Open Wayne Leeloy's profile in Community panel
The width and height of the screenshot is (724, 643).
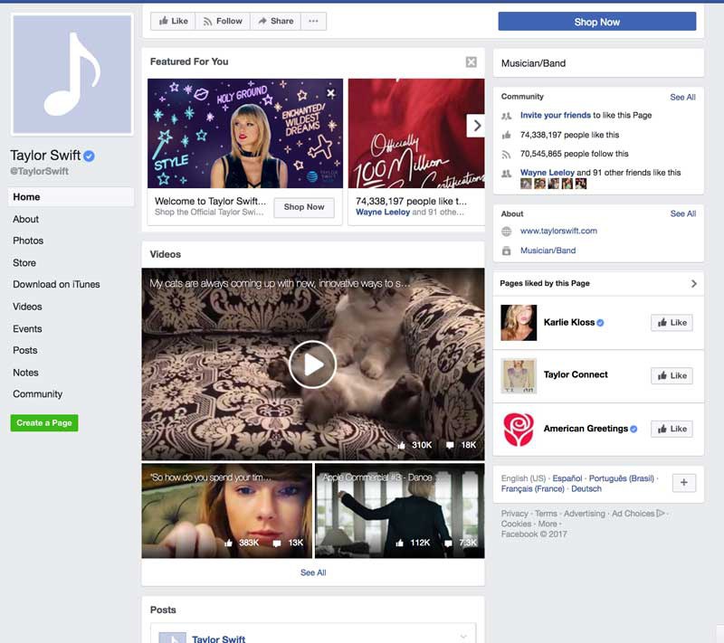click(548, 173)
